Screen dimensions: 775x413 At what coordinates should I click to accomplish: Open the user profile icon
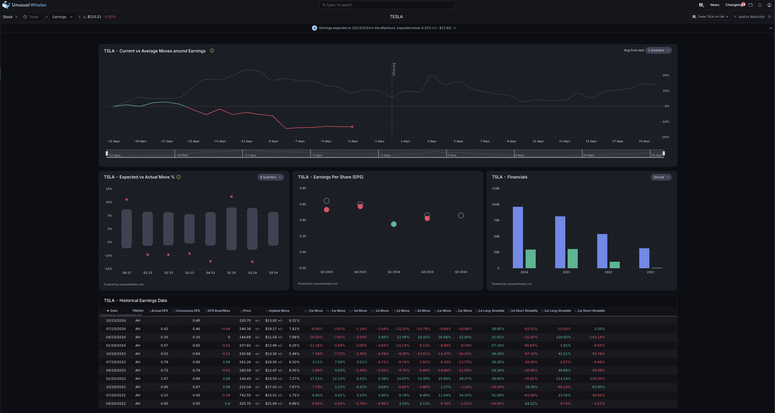click(769, 5)
